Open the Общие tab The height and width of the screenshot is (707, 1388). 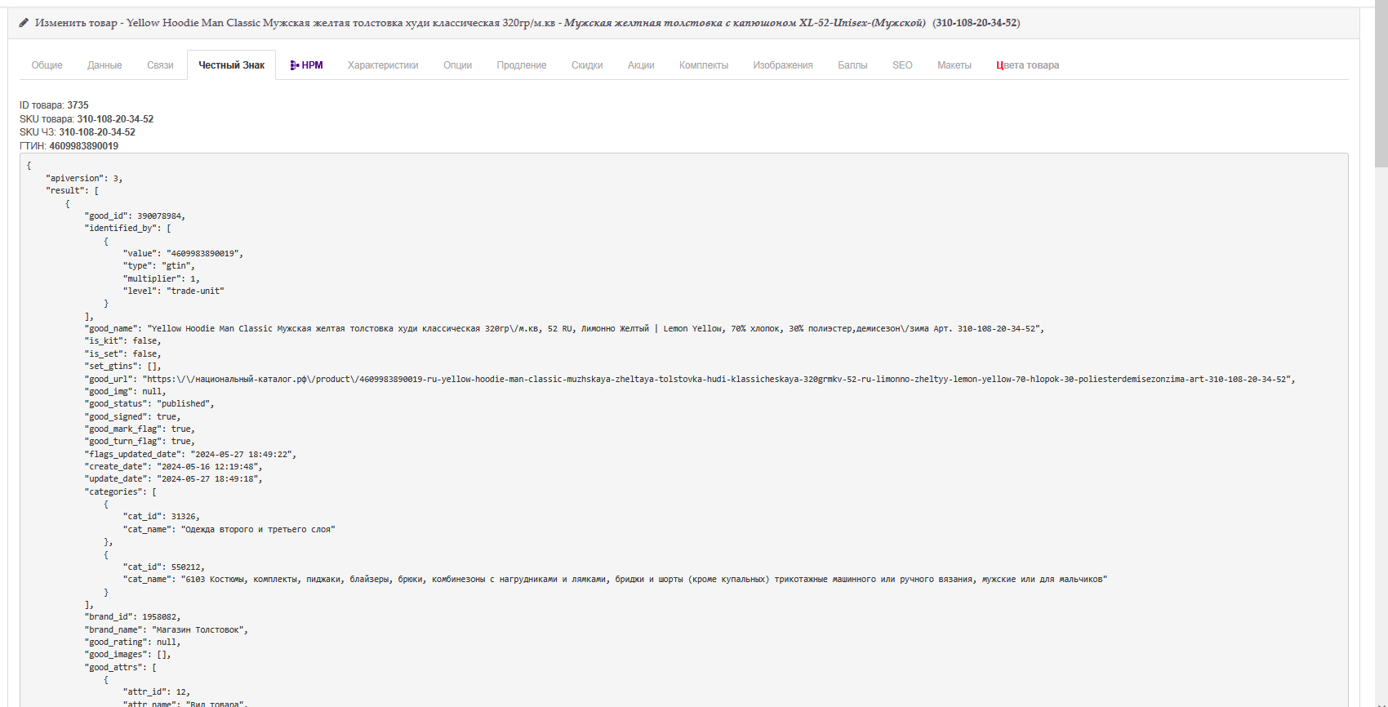(47, 65)
